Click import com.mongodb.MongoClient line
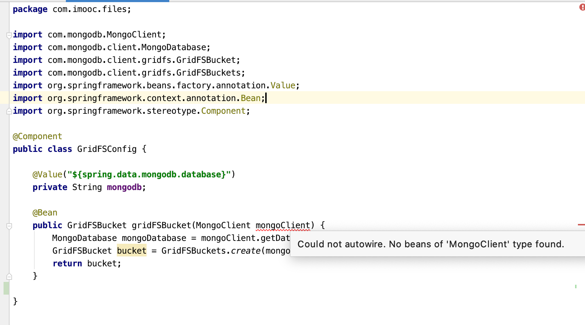This screenshot has width=585, height=325. pos(89,35)
